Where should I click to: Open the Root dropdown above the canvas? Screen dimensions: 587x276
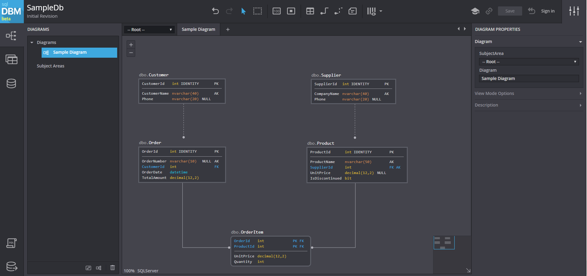coord(150,30)
